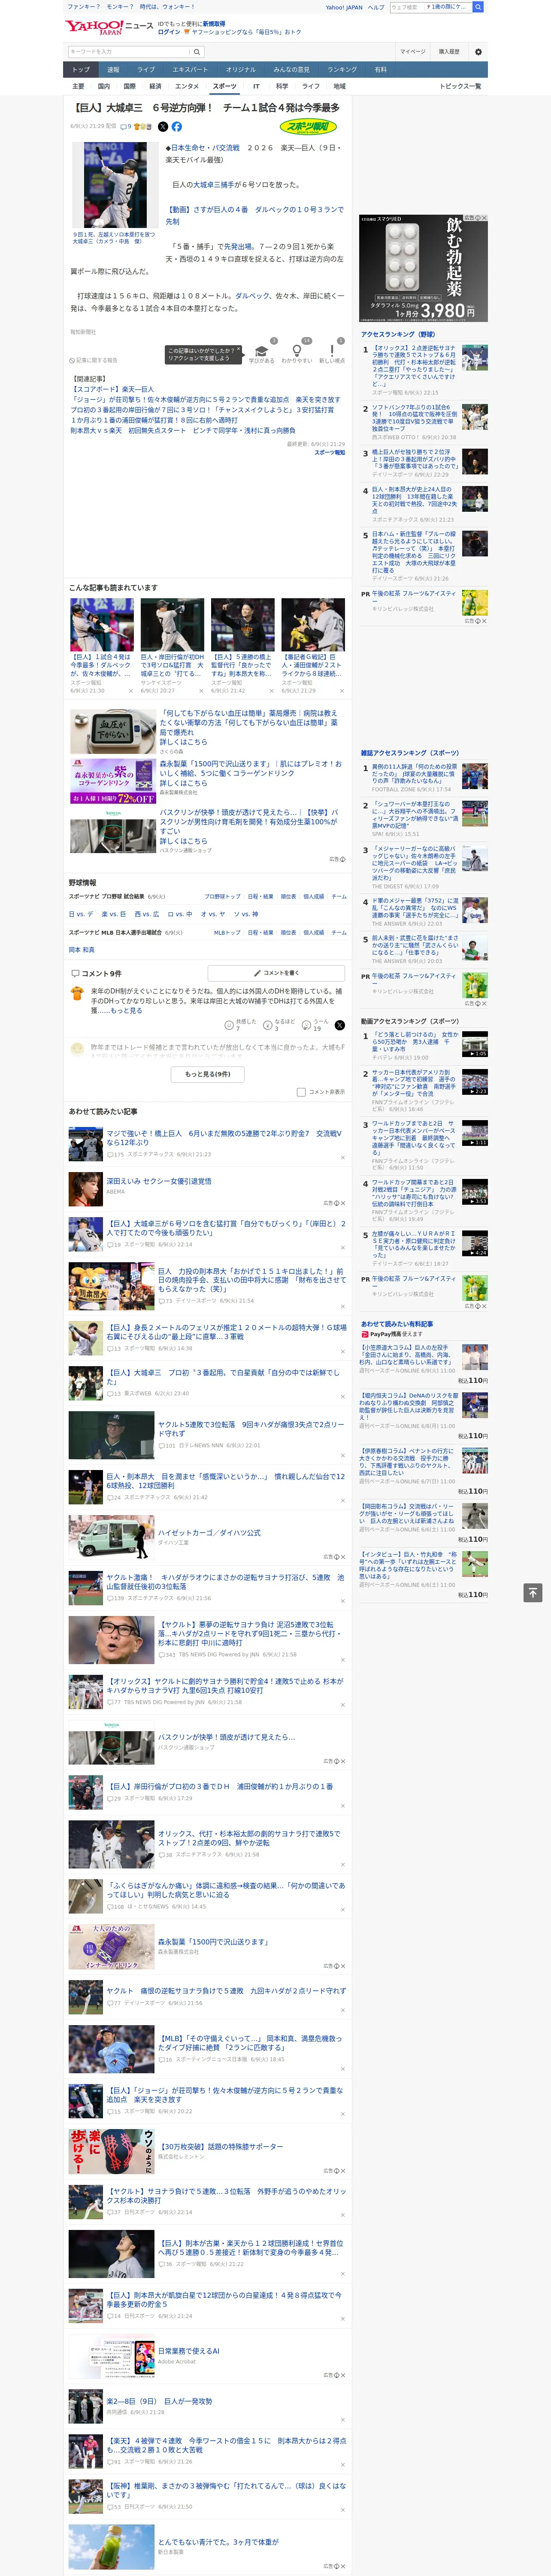This screenshot has width=551, height=2576.
Task: Open the エキスパート tab
Action: [190, 70]
